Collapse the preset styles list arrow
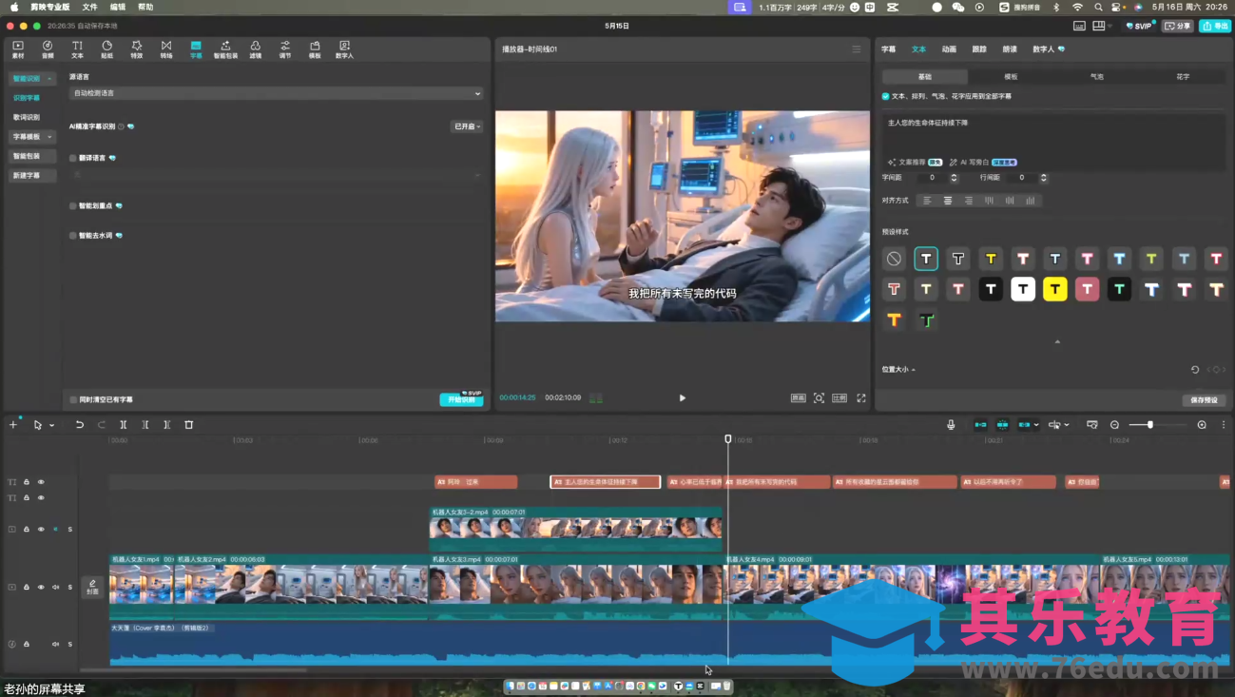 (1057, 341)
